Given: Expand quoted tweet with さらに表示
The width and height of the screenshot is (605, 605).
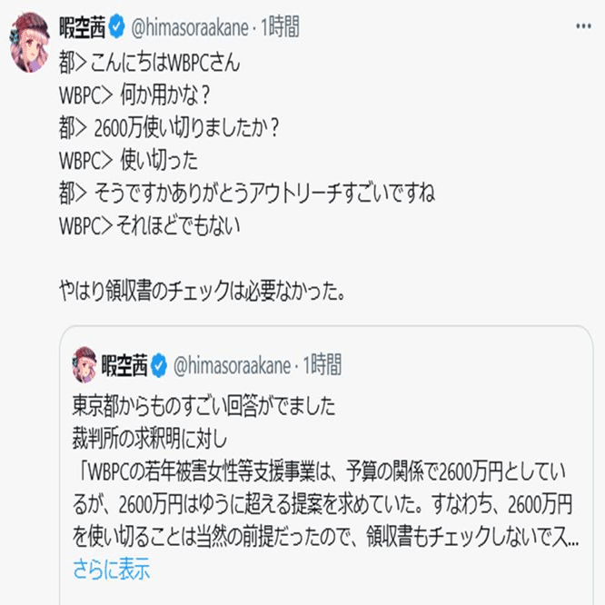Looking at the screenshot, I should click(111, 570).
